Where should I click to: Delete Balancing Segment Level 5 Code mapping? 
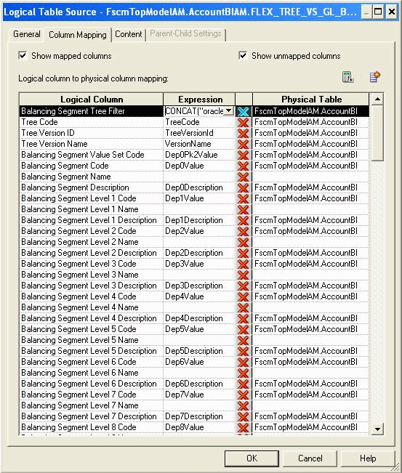click(x=244, y=329)
